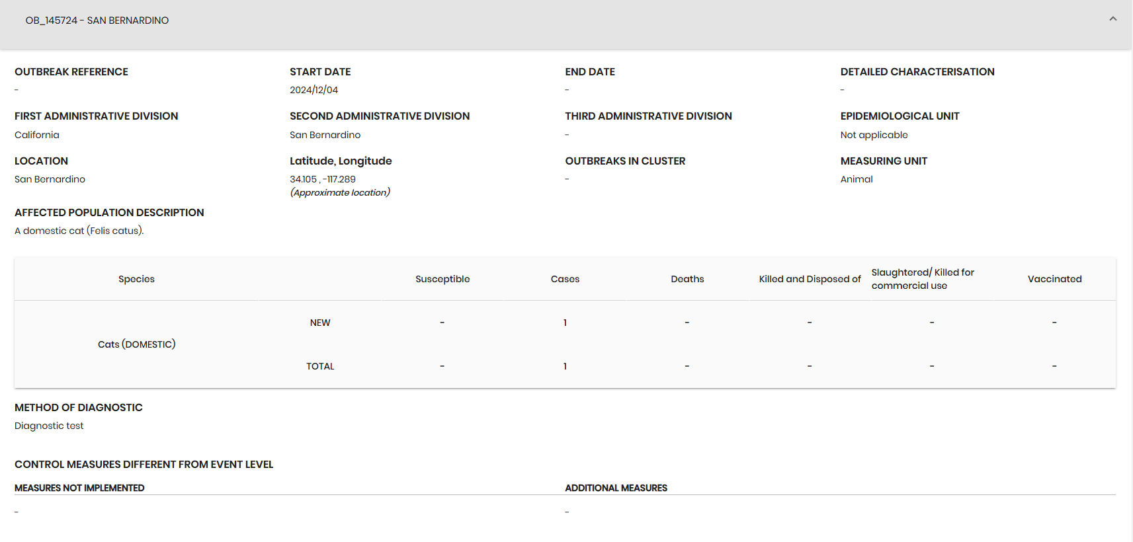Viewport: 1133px width, 542px height.
Task: Click the Killed and Disposed of header
Action: coord(810,279)
